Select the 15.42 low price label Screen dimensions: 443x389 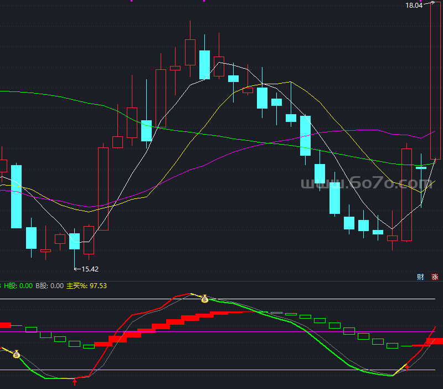click(x=90, y=269)
